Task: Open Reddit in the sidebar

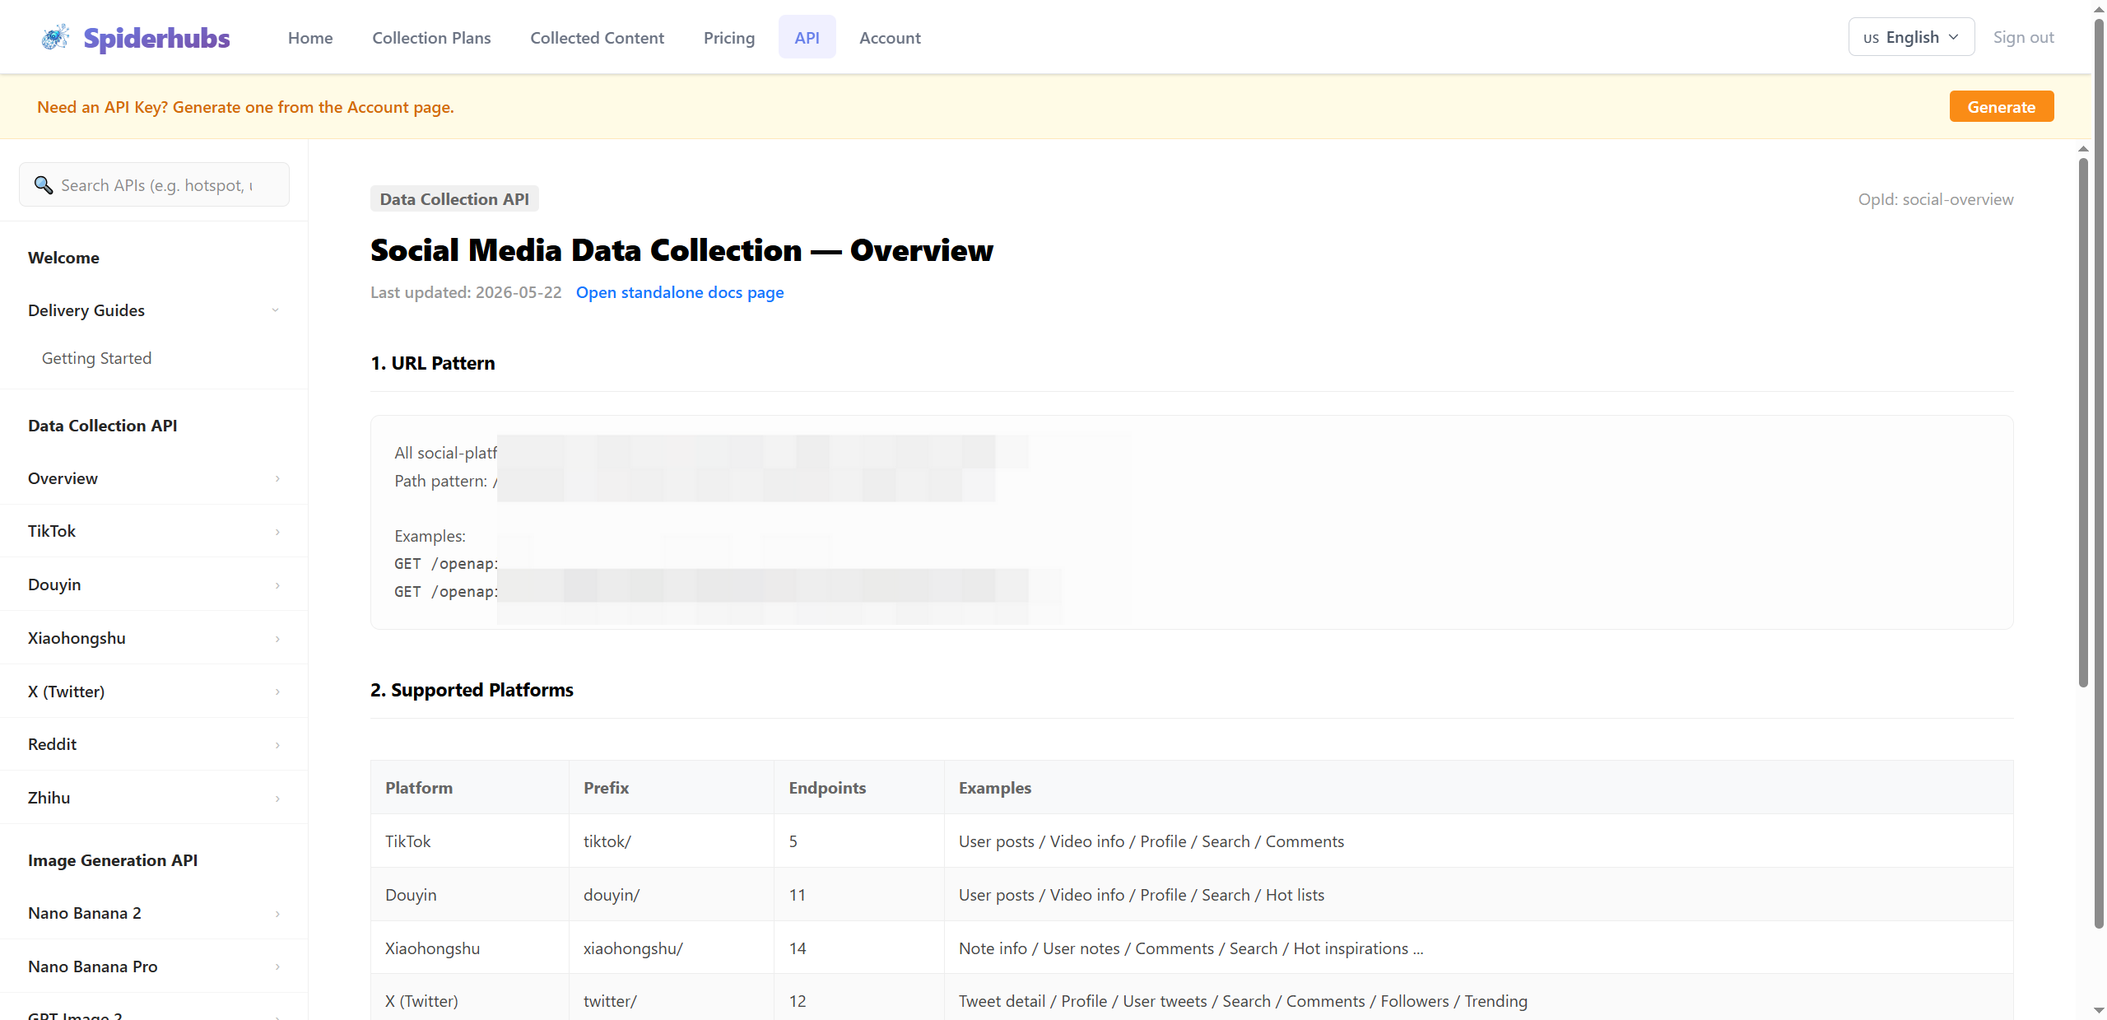Action: click(x=52, y=744)
